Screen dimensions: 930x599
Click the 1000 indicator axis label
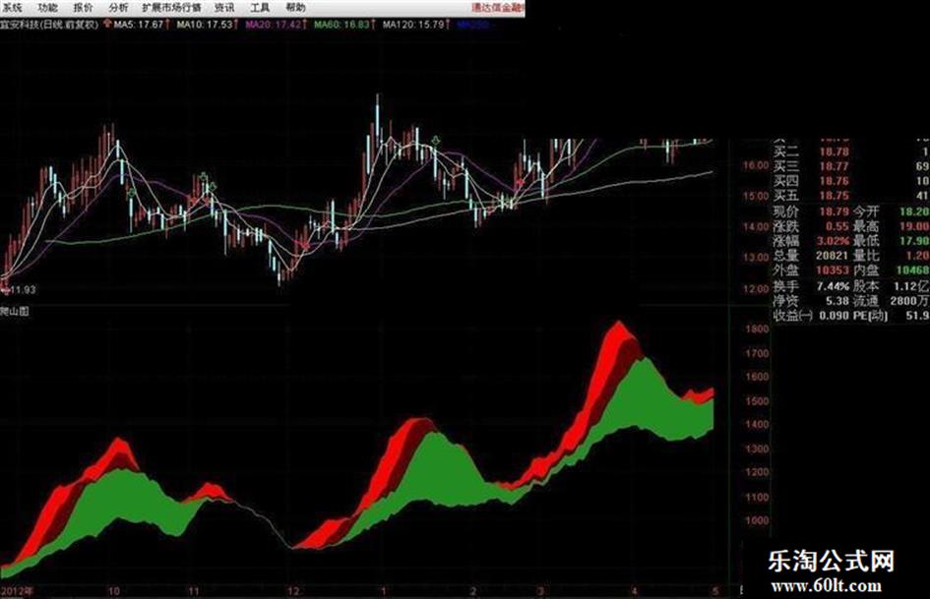point(757,520)
